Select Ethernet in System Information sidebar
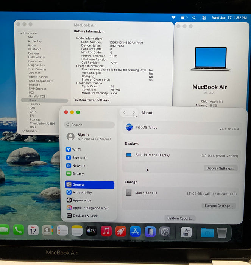The image size is (251, 265). coord(34,73)
